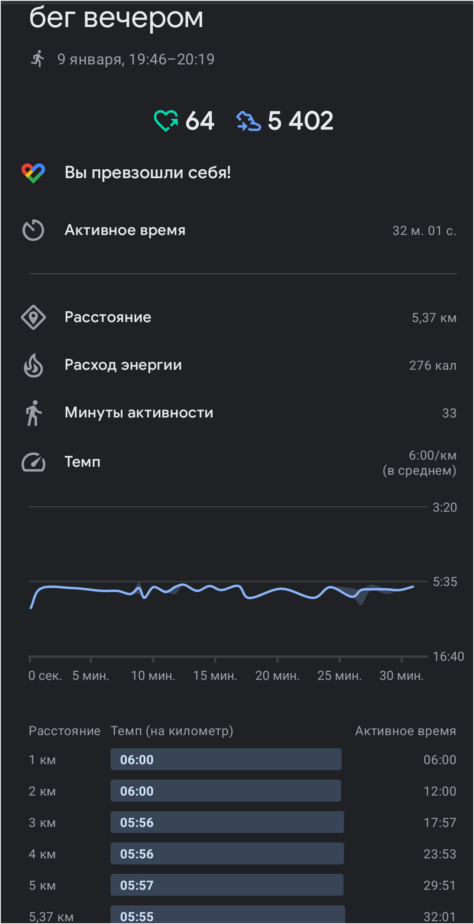Tap the stopwatch icon next to Активное время

33,230
